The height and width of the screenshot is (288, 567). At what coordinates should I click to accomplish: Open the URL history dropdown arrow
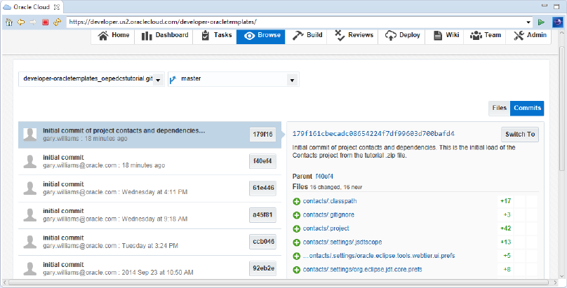(528, 22)
